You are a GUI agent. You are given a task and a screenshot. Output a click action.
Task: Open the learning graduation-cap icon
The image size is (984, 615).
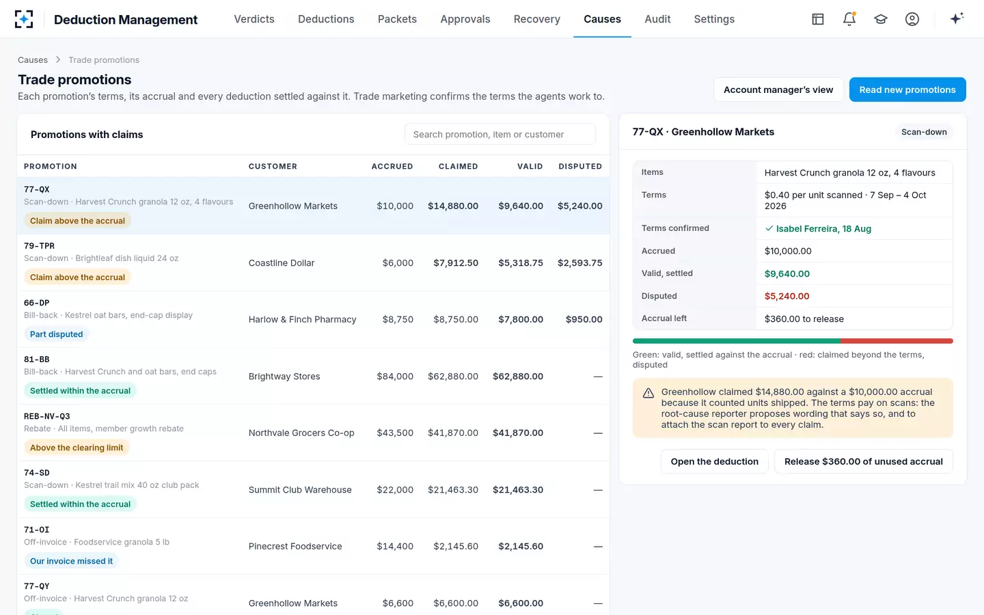click(x=881, y=19)
